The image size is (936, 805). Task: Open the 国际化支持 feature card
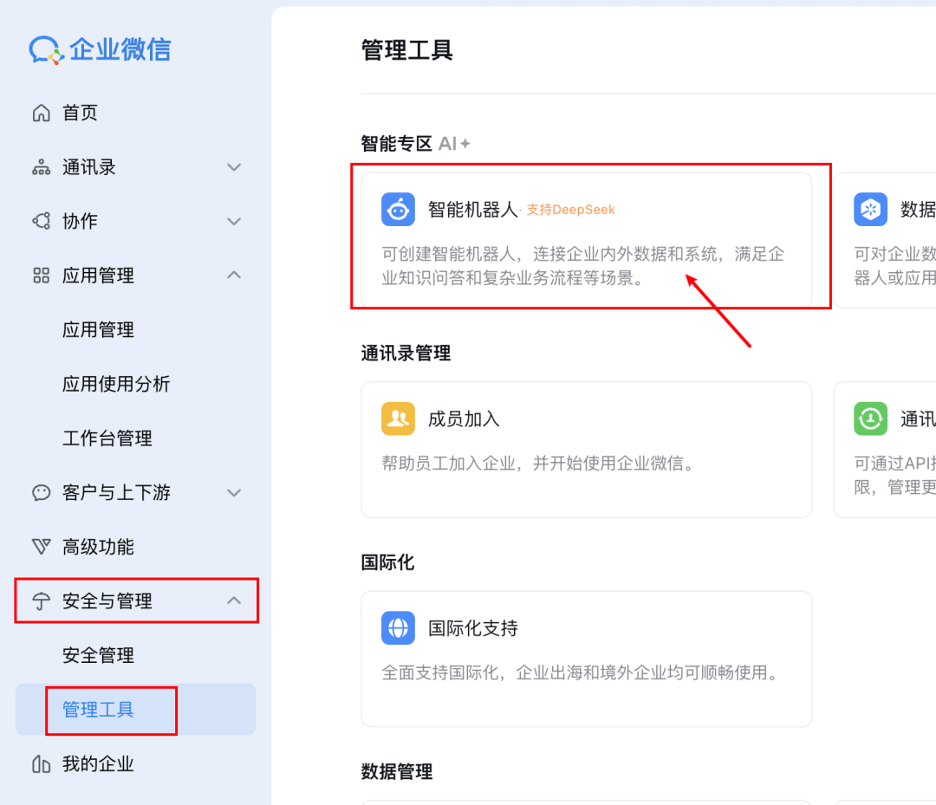586,659
